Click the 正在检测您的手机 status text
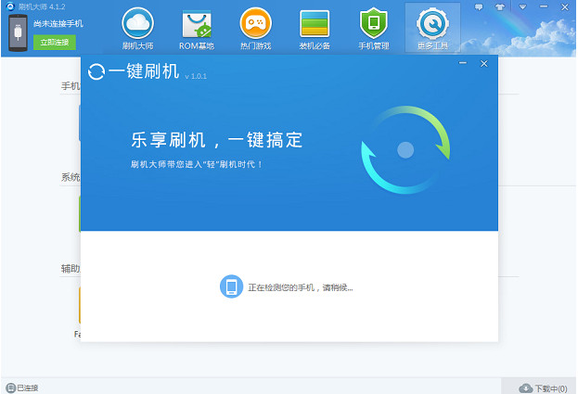This screenshot has height=394, width=578. [x=300, y=287]
